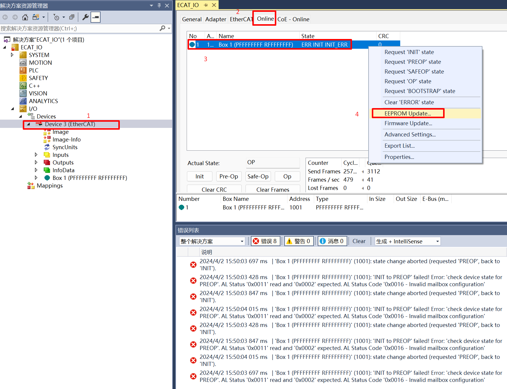Select EEPROM Update in the context menu
507x389 pixels.
[408, 113]
